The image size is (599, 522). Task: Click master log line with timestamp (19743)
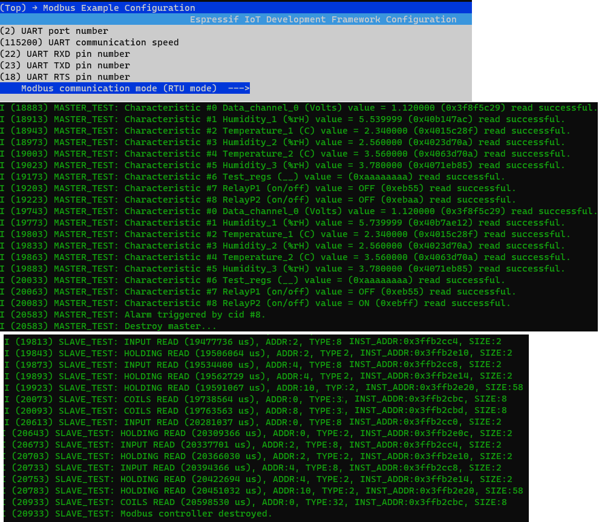pos(298,211)
